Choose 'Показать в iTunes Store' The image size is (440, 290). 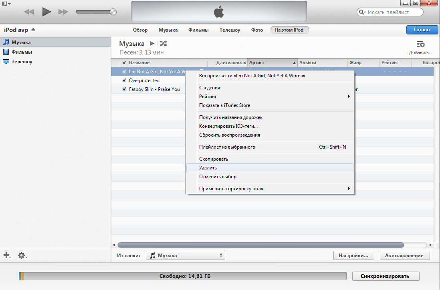(270, 105)
